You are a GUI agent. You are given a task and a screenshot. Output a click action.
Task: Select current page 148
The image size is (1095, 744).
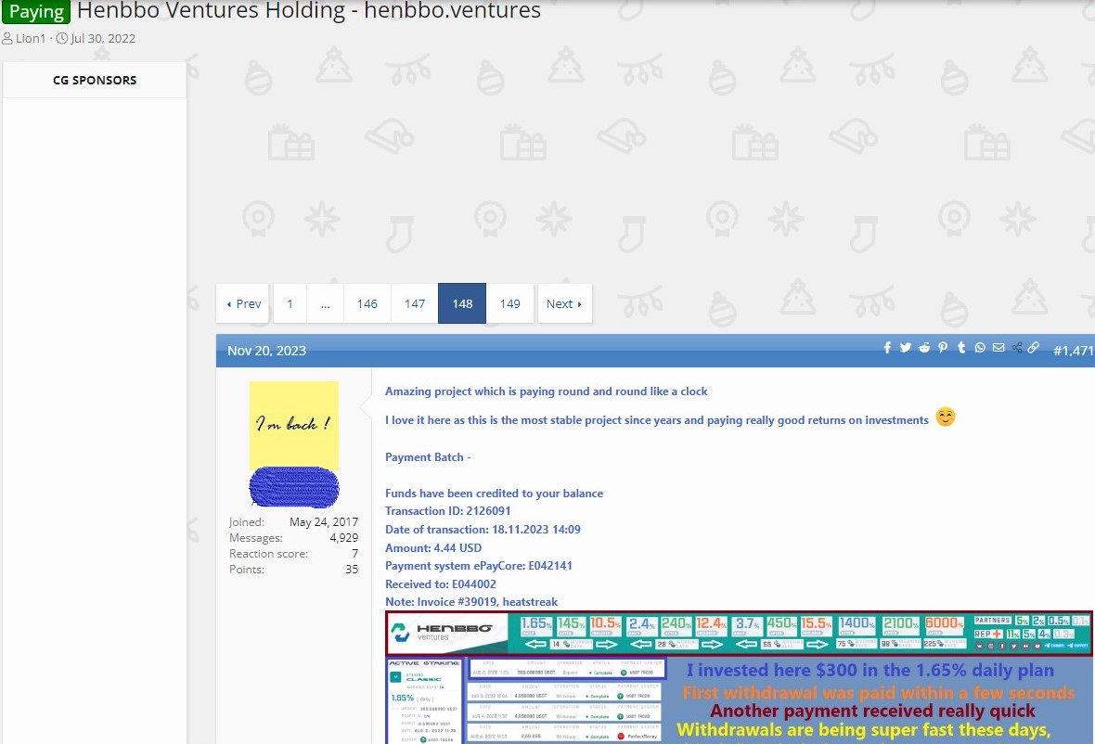click(x=462, y=303)
